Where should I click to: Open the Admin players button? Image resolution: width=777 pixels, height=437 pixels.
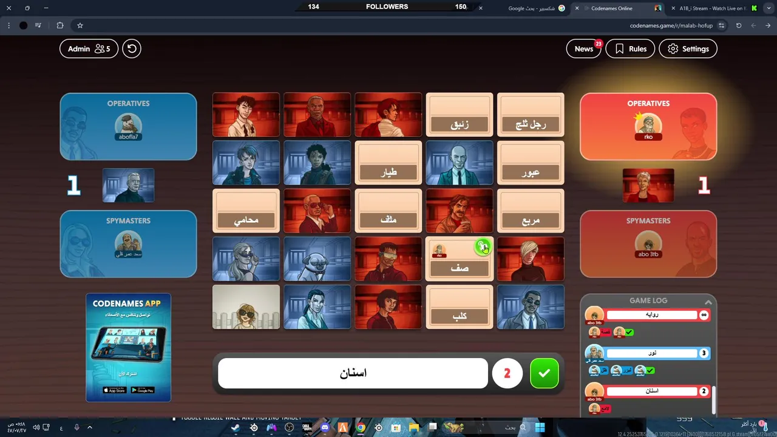point(89,49)
